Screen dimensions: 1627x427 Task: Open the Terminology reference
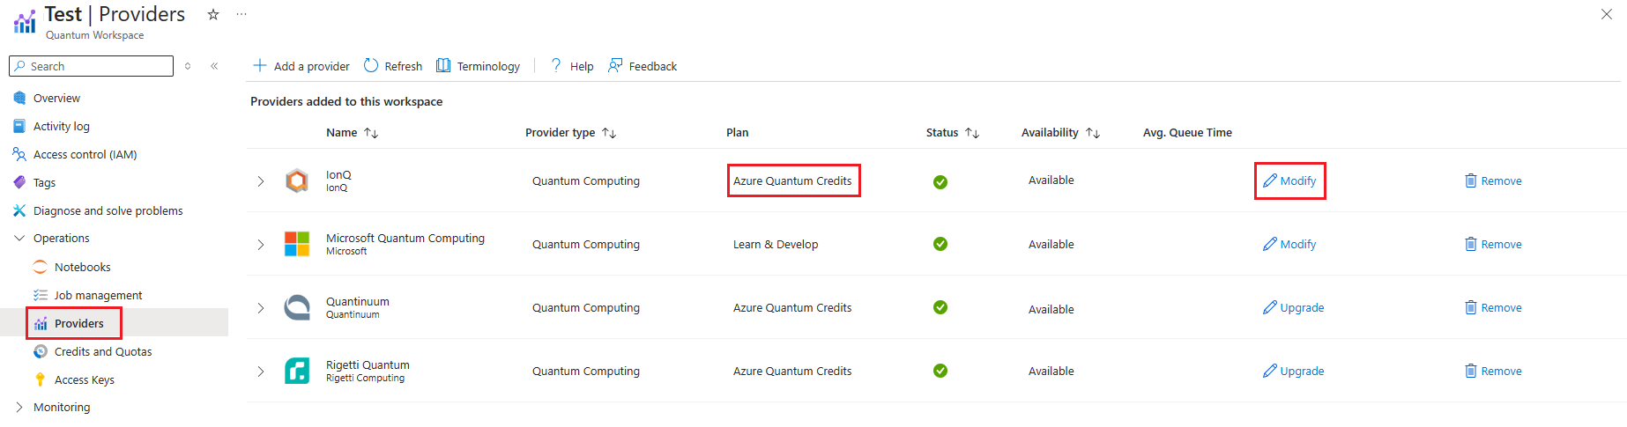click(479, 66)
